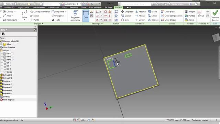Choose the Polígono tool

(58, 16)
